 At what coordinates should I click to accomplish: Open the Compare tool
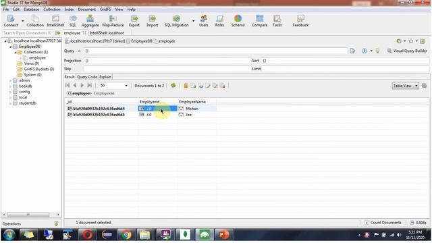tap(259, 21)
